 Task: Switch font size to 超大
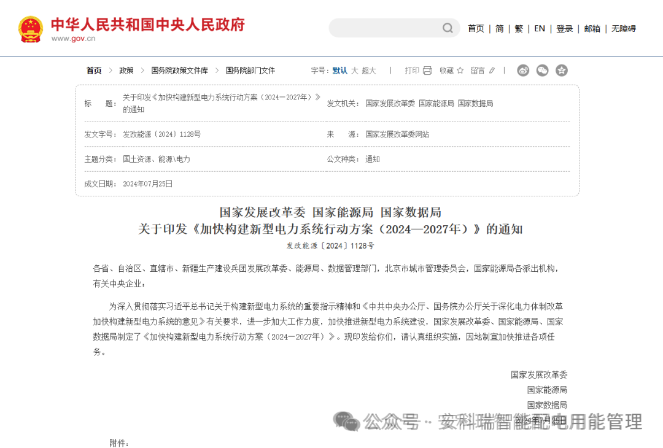coord(370,71)
